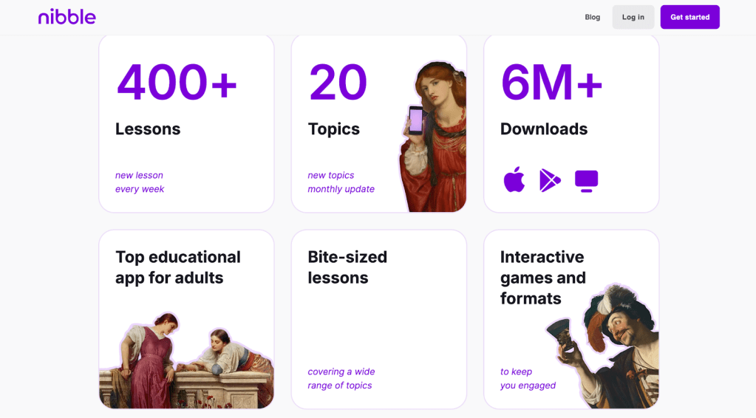The height and width of the screenshot is (418, 756).
Task: Click the 400+ Lessons number
Action: pyautogui.click(x=177, y=82)
